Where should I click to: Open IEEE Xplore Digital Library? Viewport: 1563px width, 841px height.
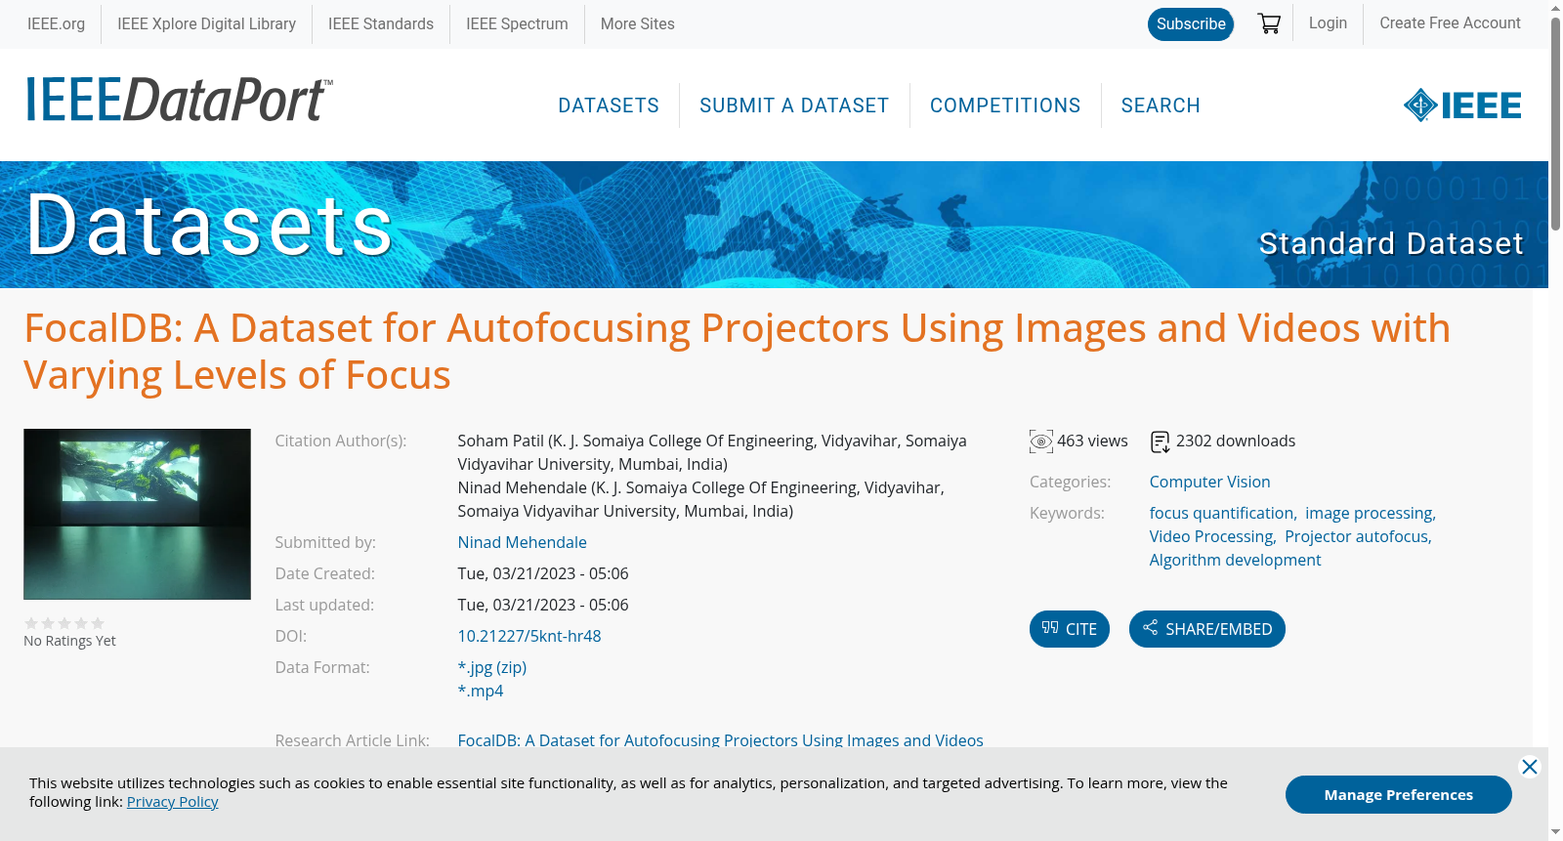click(x=206, y=24)
